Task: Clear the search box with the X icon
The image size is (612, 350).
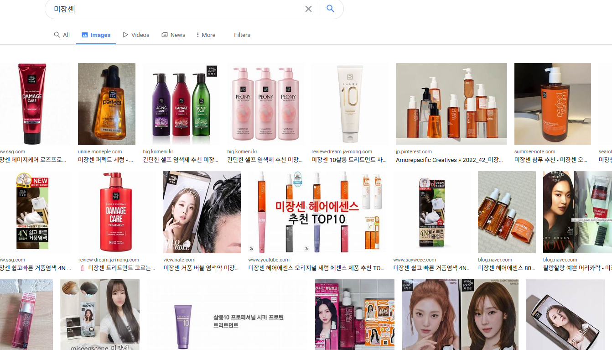Action: pos(308,9)
